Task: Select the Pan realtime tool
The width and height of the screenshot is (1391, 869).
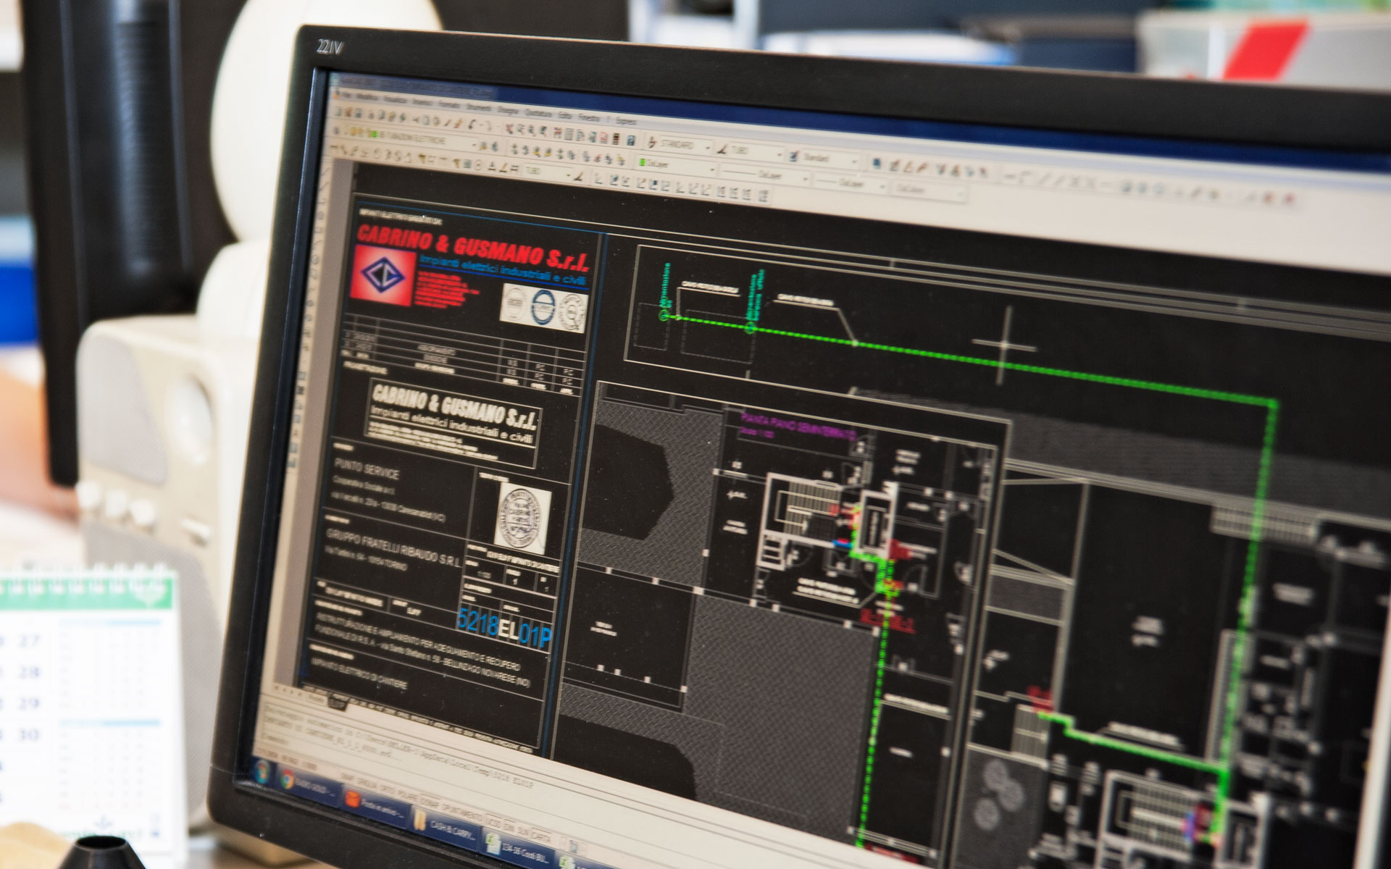Action: pyautogui.click(x=509, y=128)
